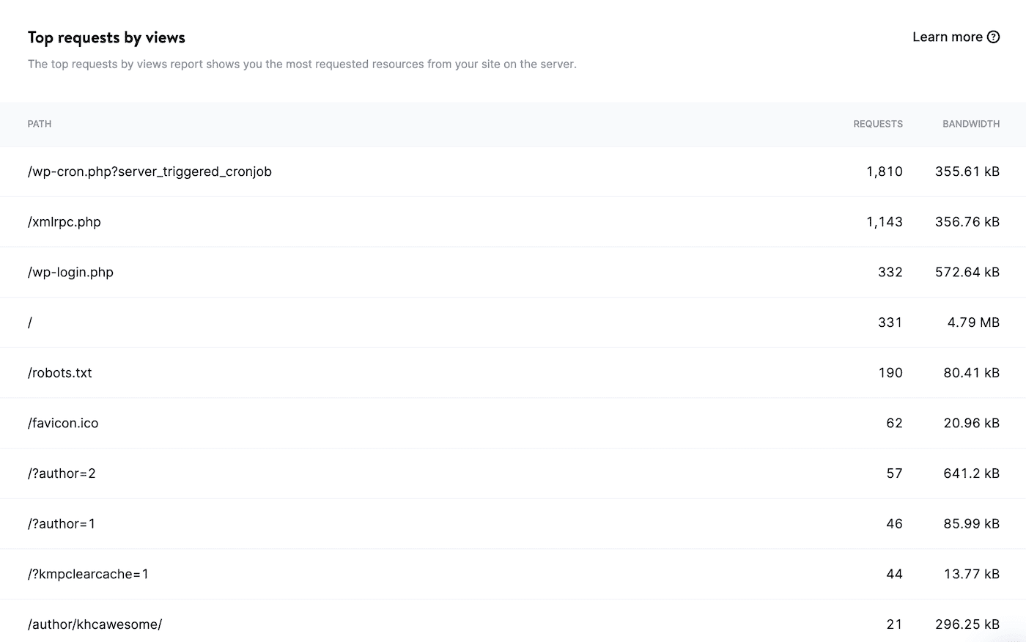1026x642 pixels.
Task: Open the /?kmpclearcache=1 row
Action: coord(88,574)
